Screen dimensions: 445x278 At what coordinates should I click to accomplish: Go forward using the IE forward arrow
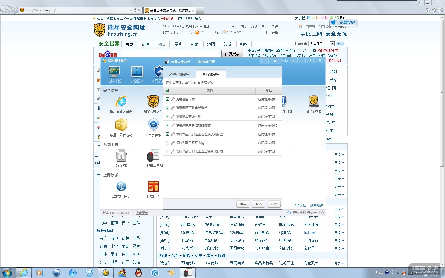pyautogui.click(x=15, y=10)
